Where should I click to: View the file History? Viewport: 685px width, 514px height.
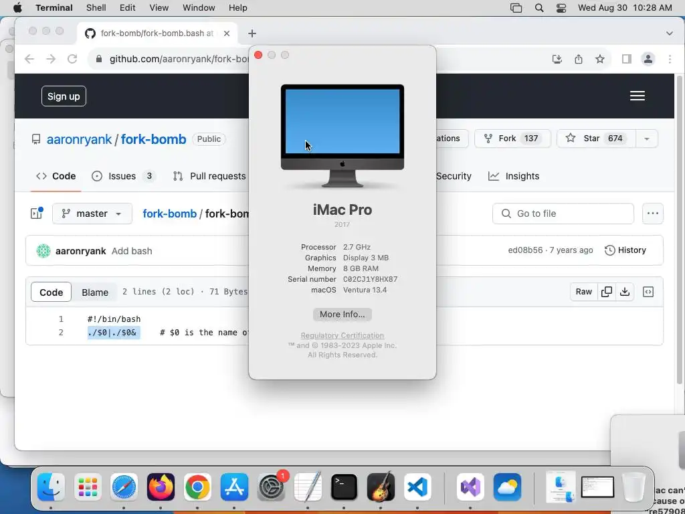coord(625,250)
